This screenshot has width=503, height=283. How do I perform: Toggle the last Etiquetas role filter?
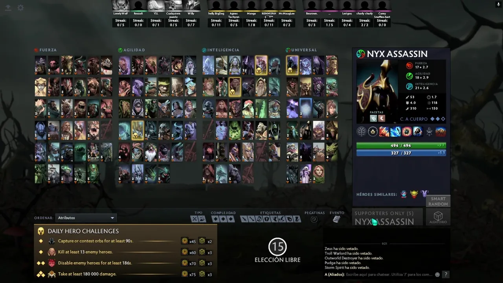pyautogui.click(x=297, y=219)
